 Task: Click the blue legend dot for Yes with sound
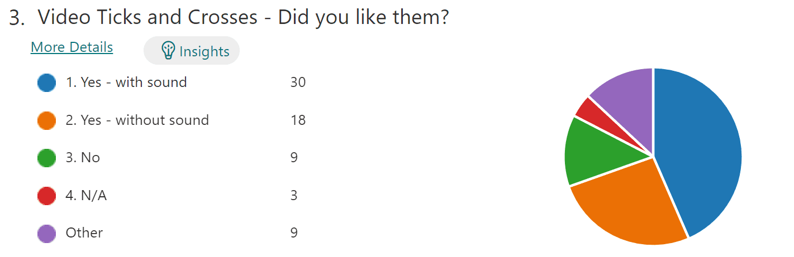point(47,83)
